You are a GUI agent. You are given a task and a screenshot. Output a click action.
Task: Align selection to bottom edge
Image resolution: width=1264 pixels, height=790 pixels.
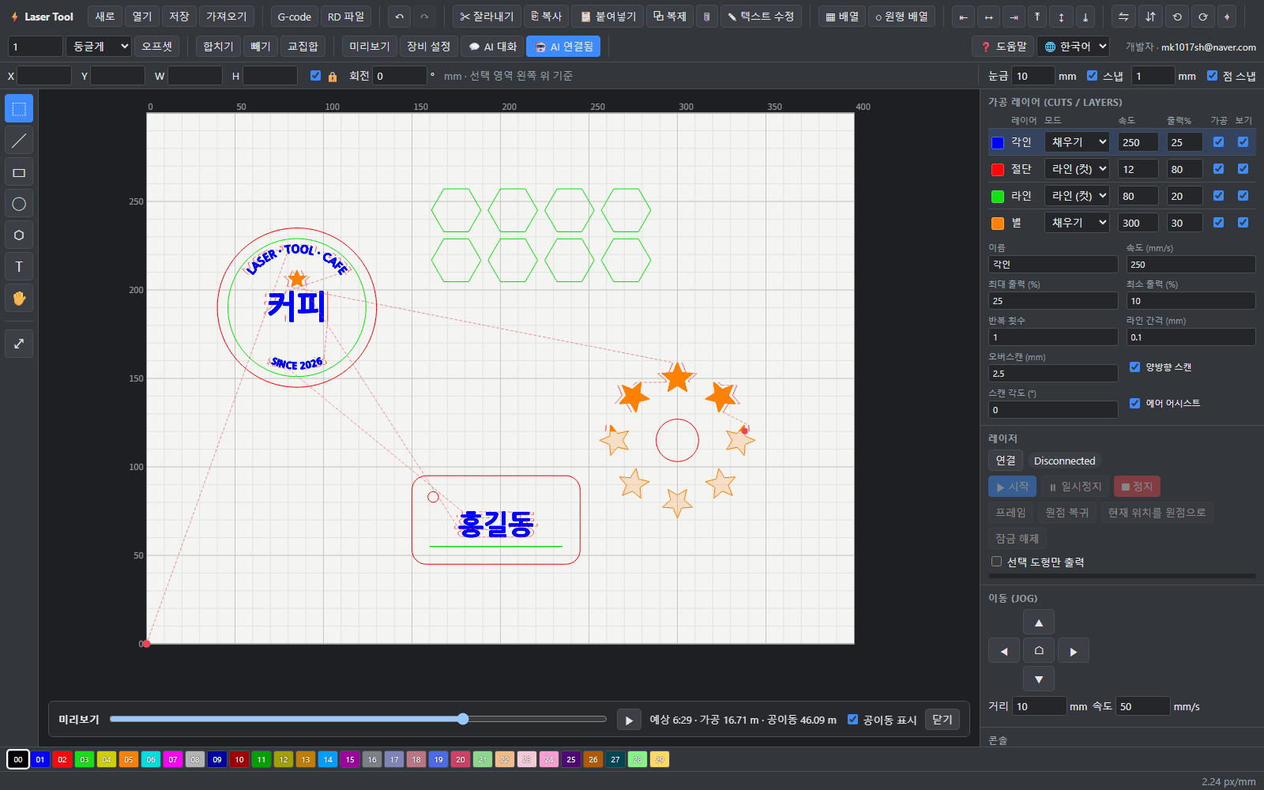[x=1085, y=17]
